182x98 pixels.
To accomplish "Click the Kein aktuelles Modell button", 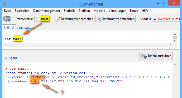I will 166,19.
